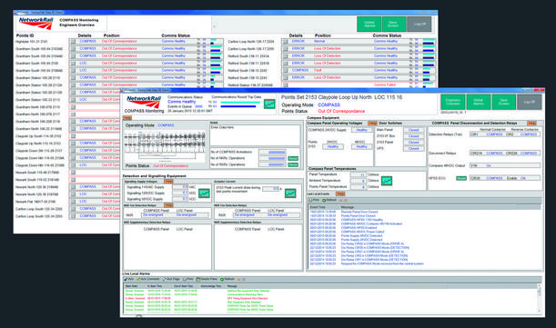Click 'Carlton Loop South 125.34 2202' row
Viewport: 556px width, 328px height.
point(39,209)
